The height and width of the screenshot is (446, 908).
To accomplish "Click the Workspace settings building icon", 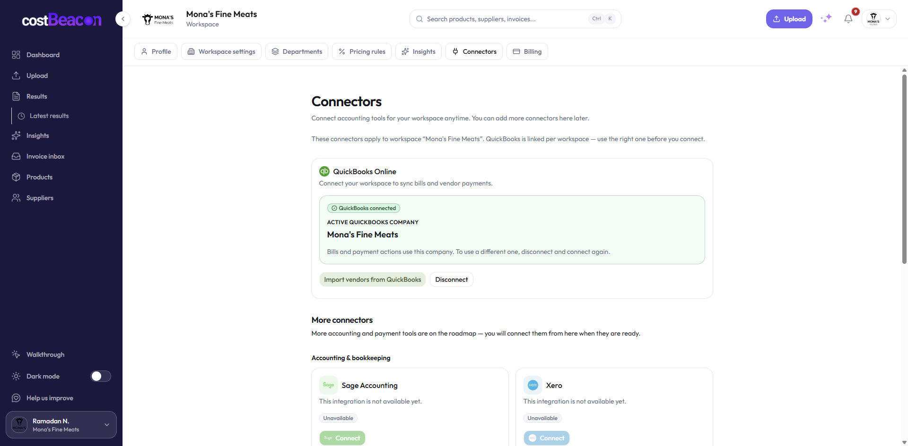I will tap(191, 51).
